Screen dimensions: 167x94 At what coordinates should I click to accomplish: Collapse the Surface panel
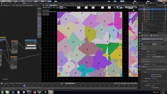pos(144,49)
